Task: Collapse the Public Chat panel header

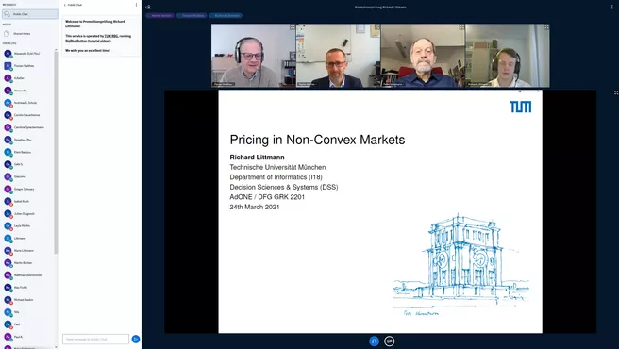Action: (x=73, y=5)
